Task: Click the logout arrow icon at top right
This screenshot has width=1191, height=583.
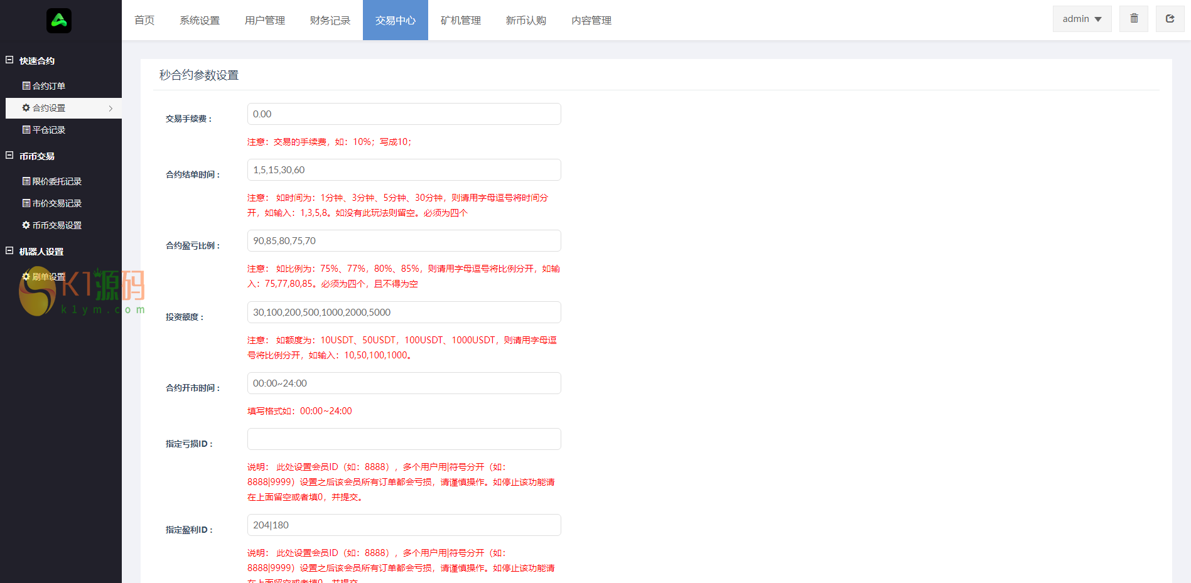Action: 1170,19
